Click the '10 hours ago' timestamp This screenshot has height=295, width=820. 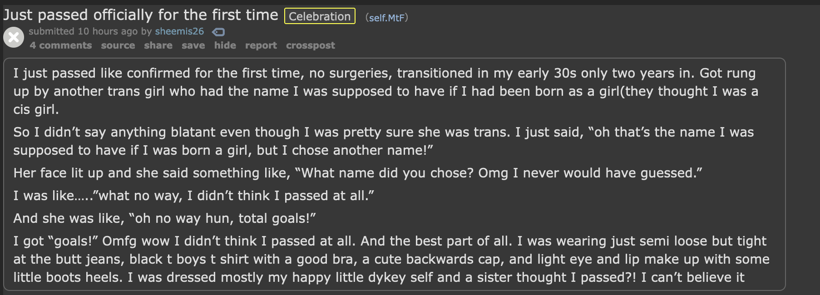[x=108, y=31]
